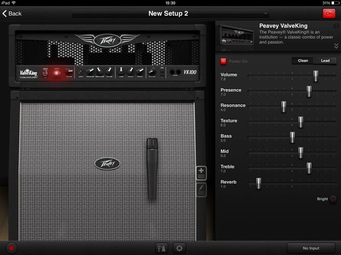Click the Presence slider handle
The image size is (341, 255).
click(309, 91)
